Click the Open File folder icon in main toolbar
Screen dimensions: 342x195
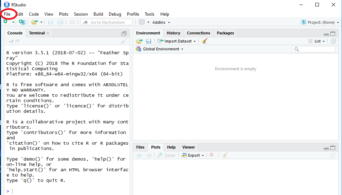click(x=34, y=22)
